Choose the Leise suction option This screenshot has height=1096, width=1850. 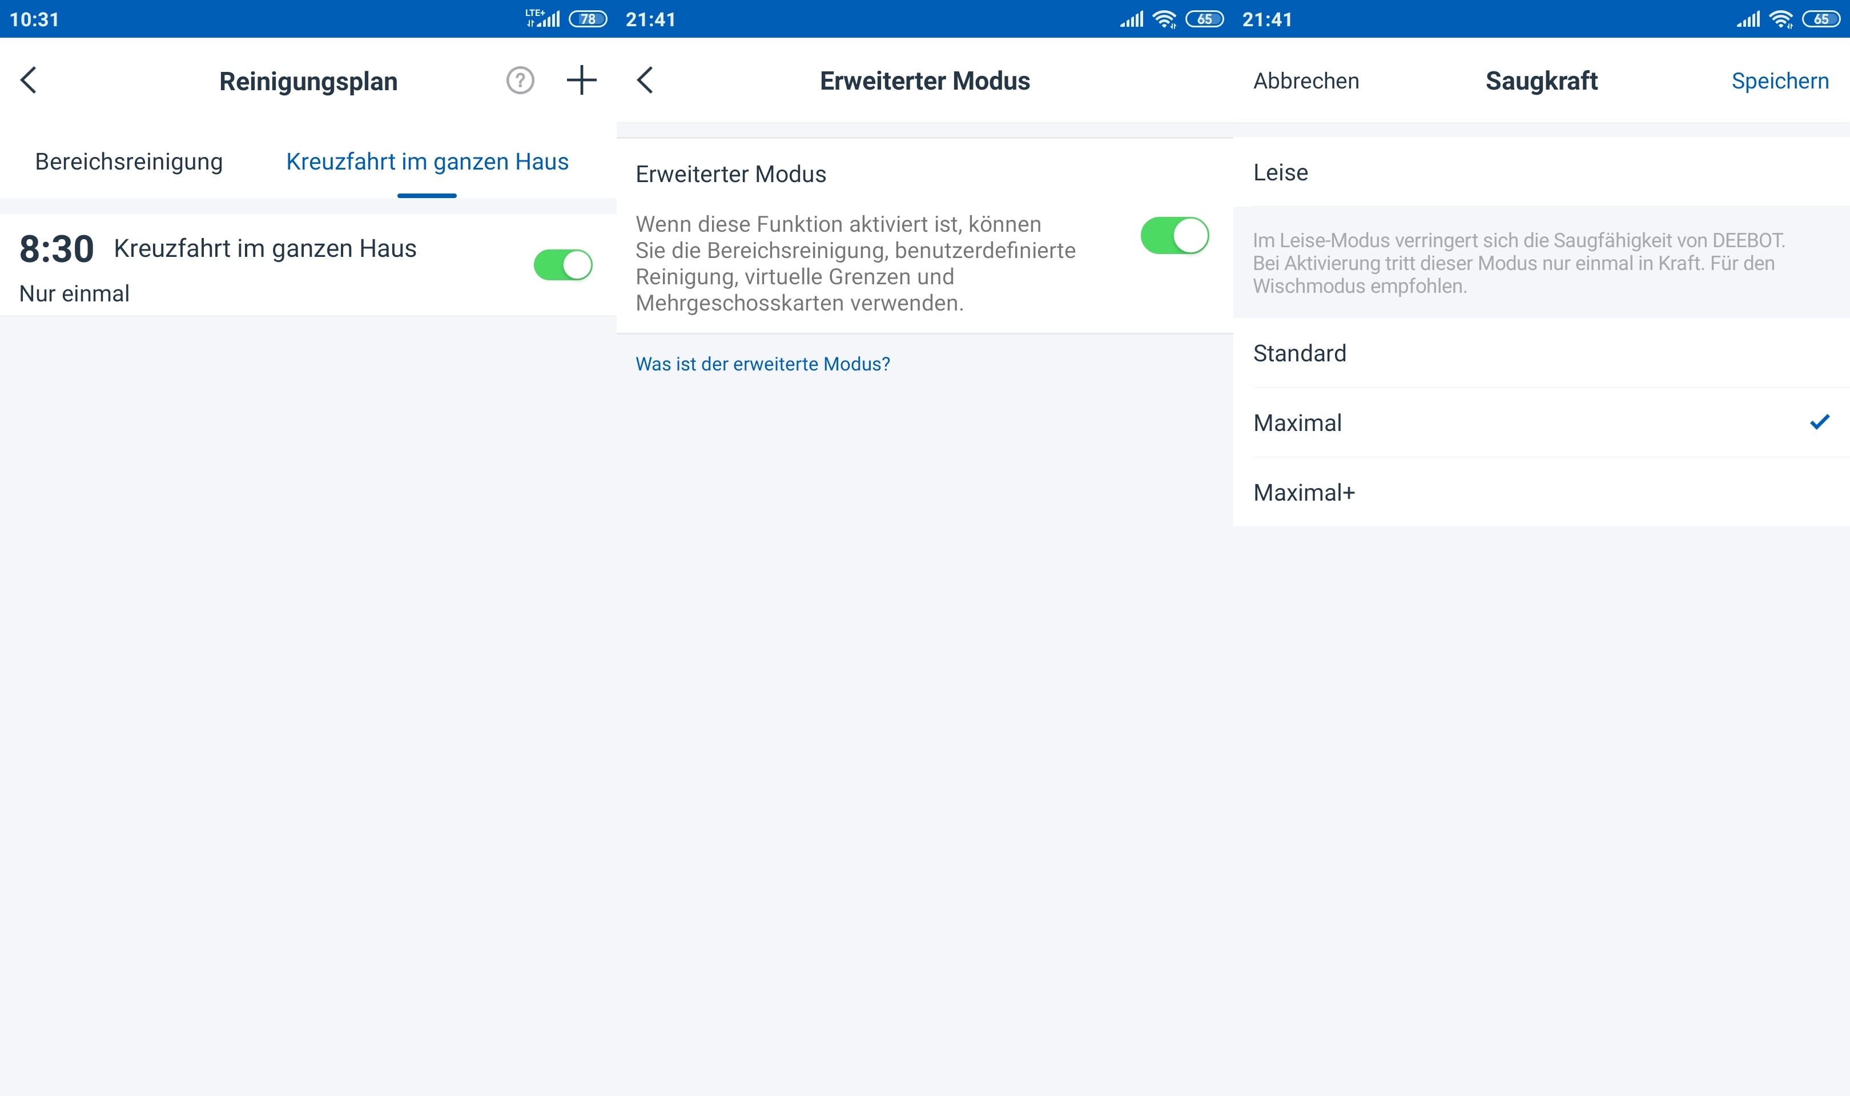click(1541, 172)
